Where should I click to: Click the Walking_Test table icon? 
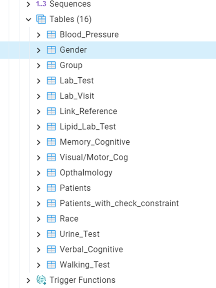tap(51, 265)
